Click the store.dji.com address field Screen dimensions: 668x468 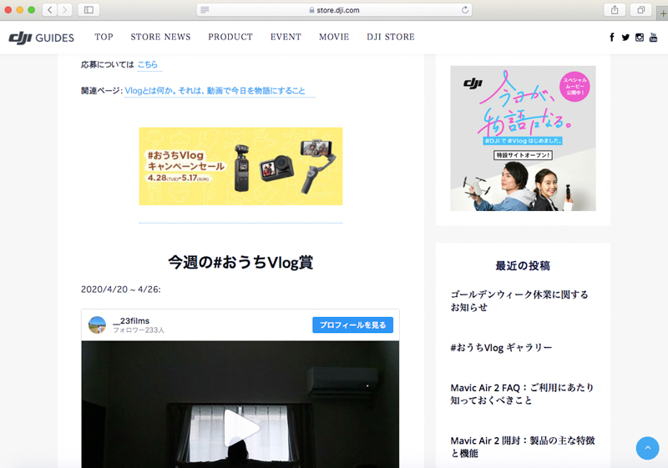point(335,10)
